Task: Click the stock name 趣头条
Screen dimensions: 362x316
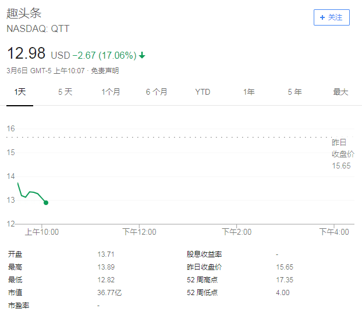Action: 24,13
